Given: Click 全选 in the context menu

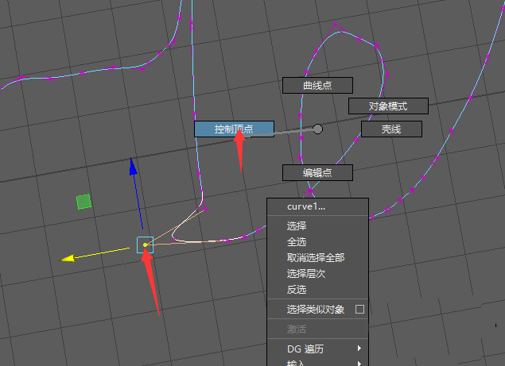Looking at the screenshot, I should (297, 242).
